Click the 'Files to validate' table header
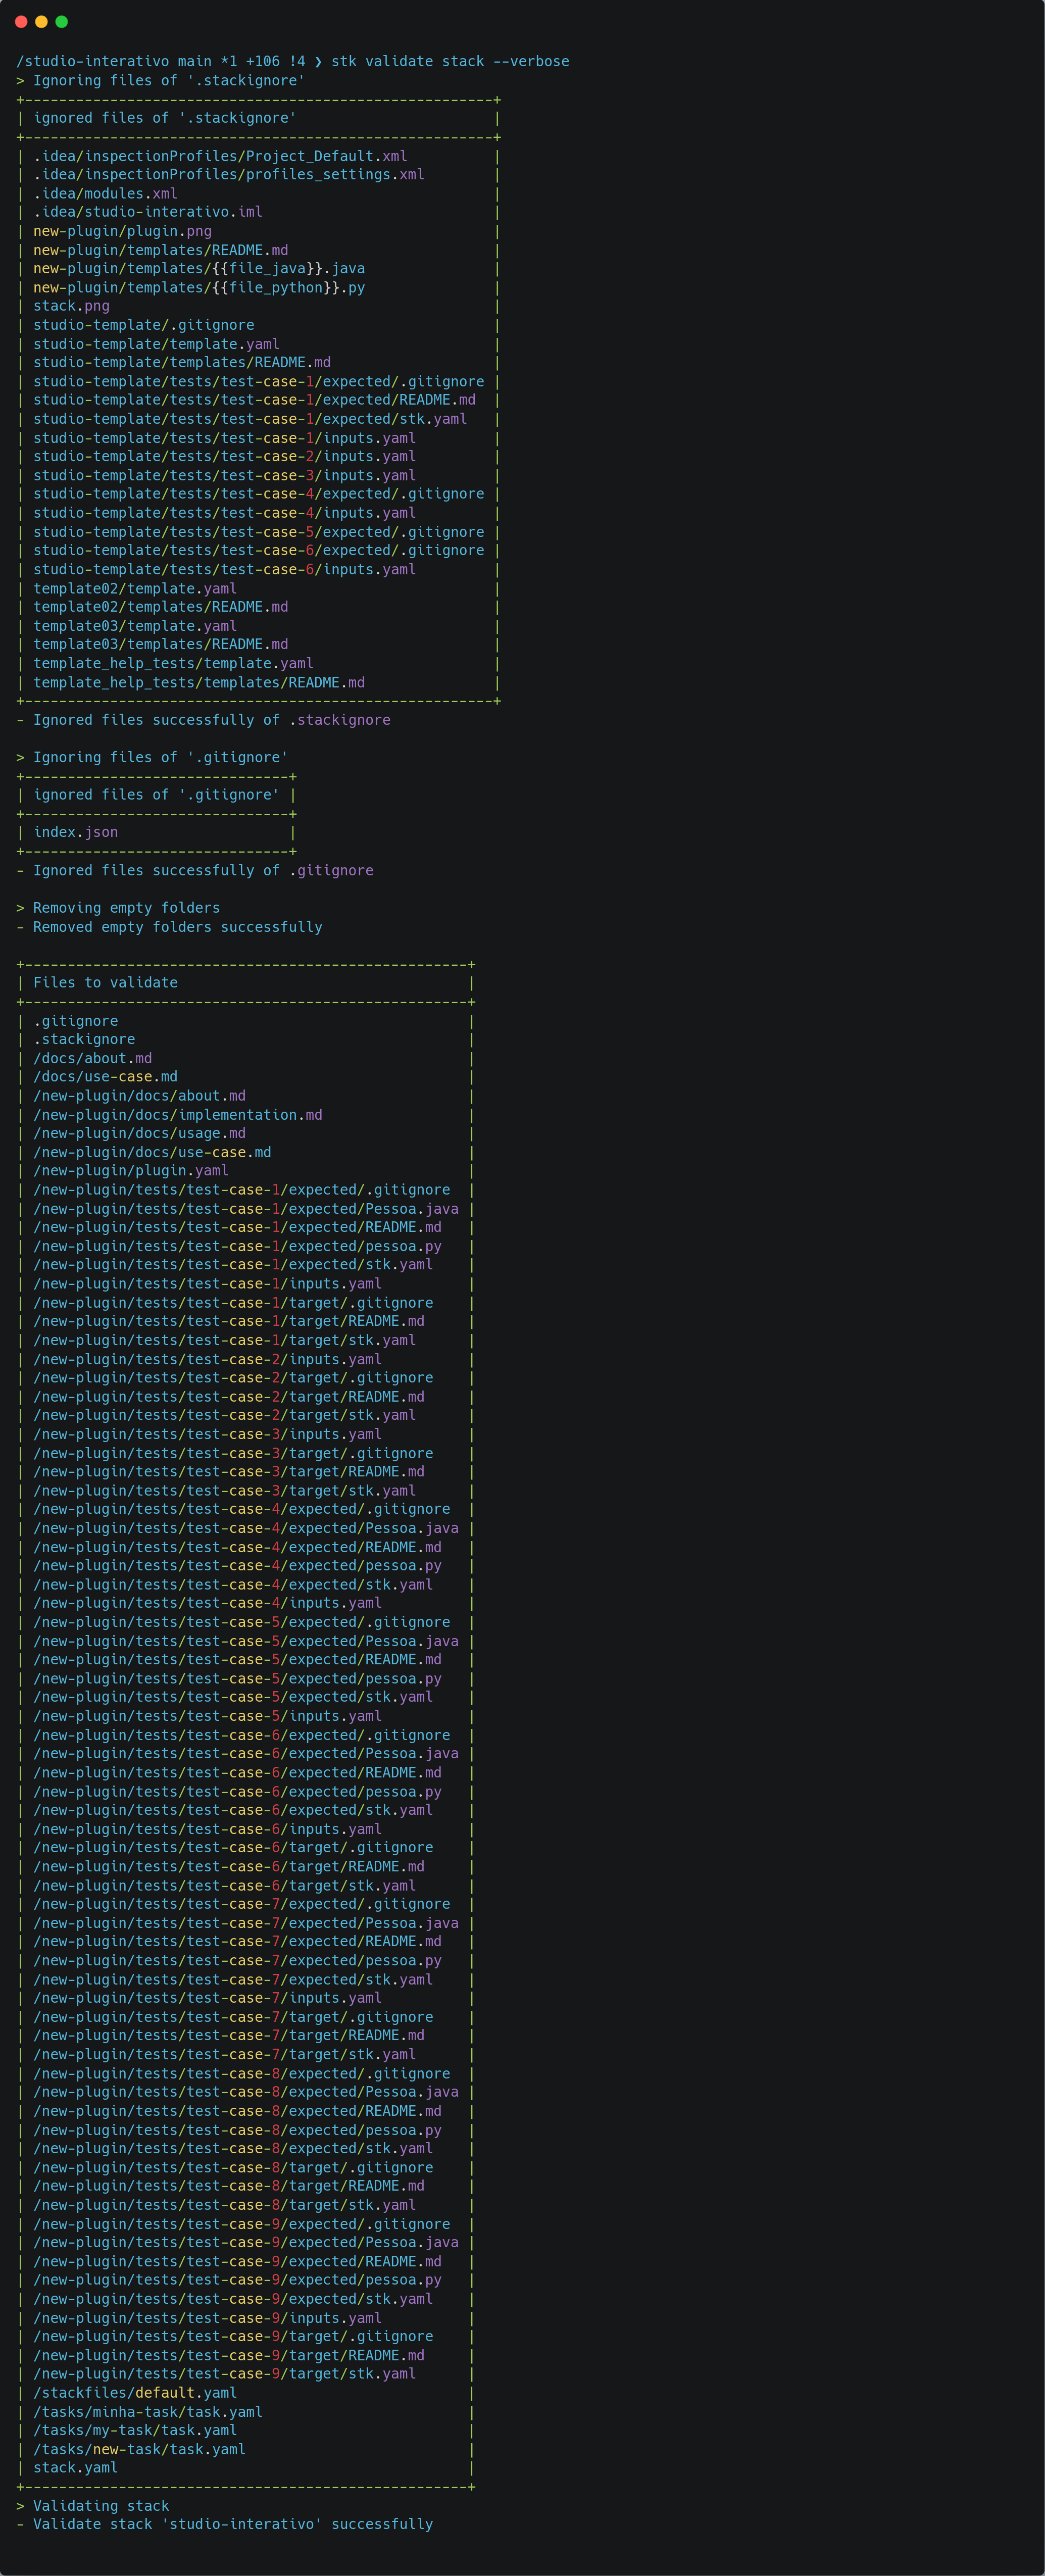Screen dimensions: 1045x2576 (105, 983)
